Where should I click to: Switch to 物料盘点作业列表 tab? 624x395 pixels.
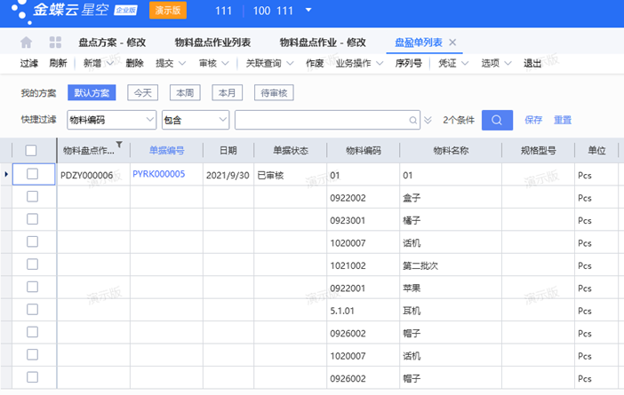click(x=212, y=43)
